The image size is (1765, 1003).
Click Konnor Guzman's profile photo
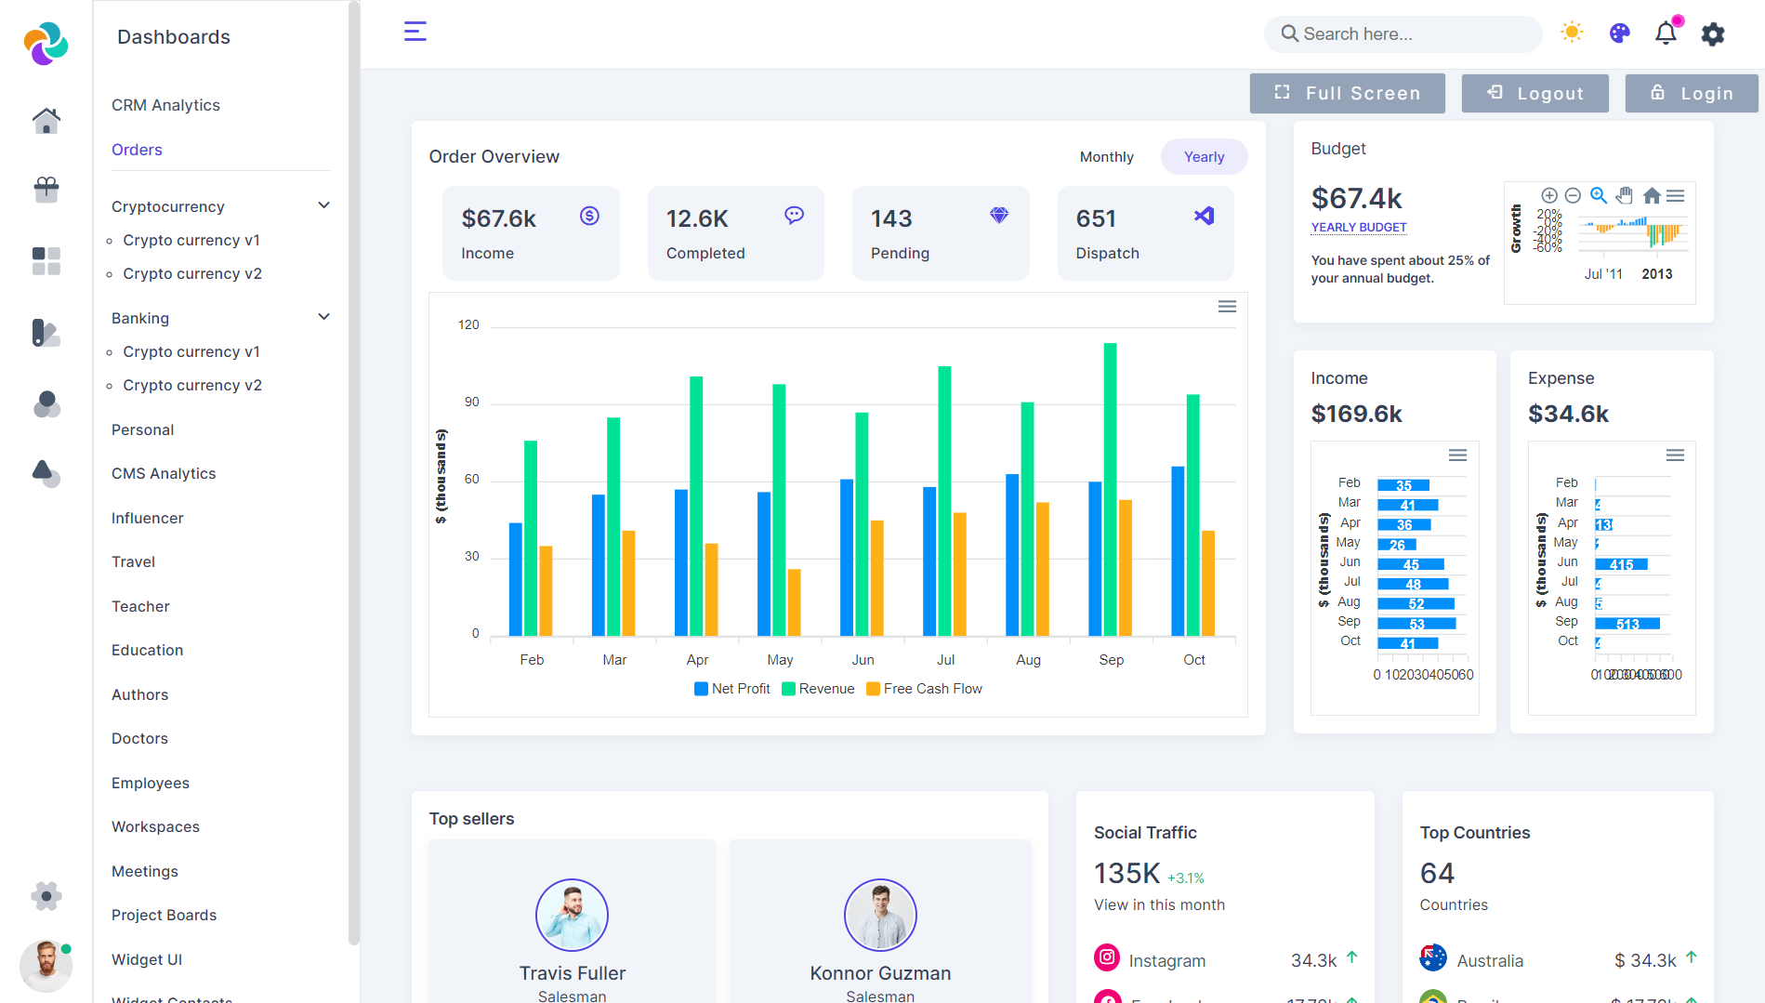pyautogui.click(x=880, y=915)
